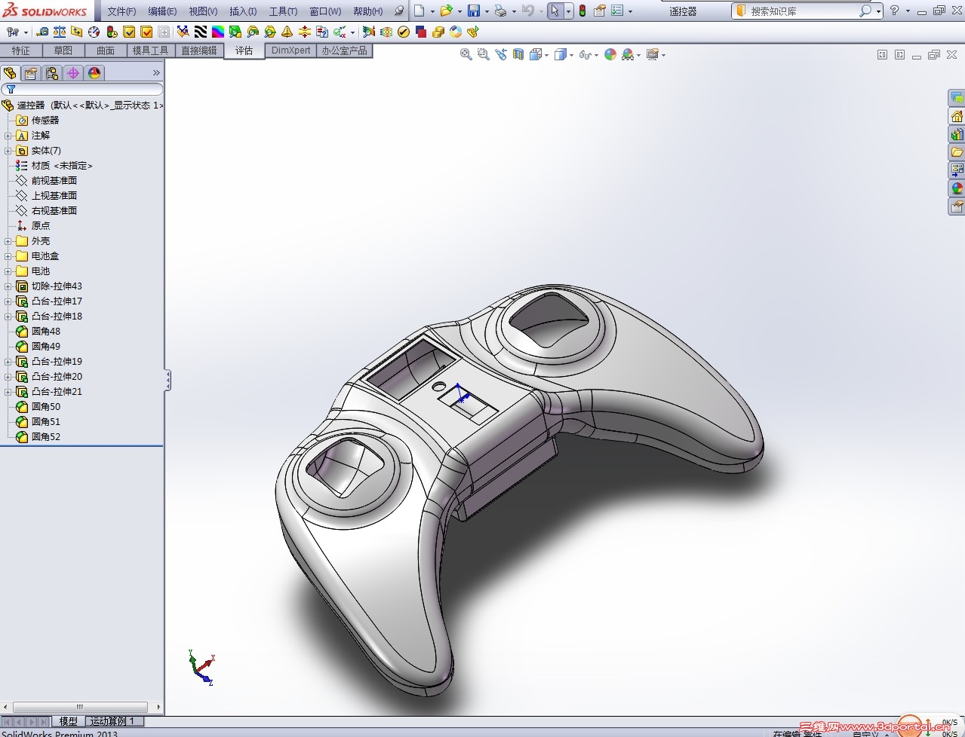Open the Design Library icon in task pane

click(x=957, y=134)
